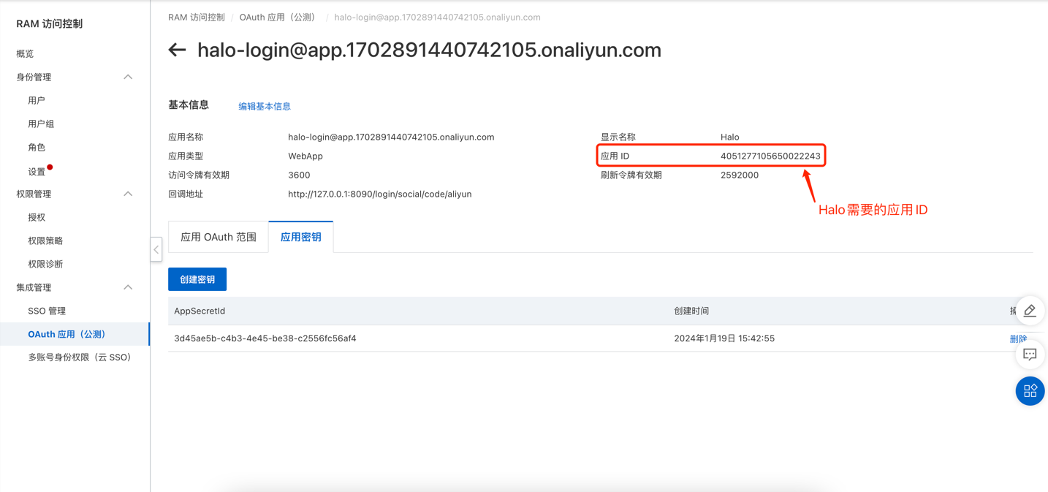Click the 应用名称 value in basic info
The height and width of the screenshot is (492, 1048).
tap(391, 137)
